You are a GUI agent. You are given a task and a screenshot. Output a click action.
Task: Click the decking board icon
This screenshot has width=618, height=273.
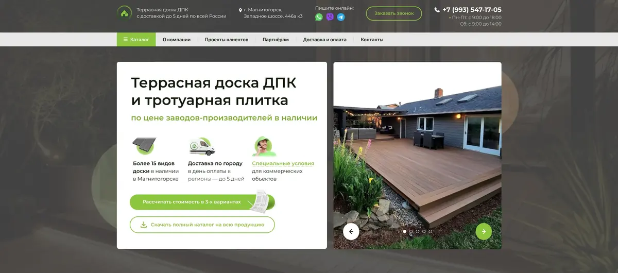[145, 146]
